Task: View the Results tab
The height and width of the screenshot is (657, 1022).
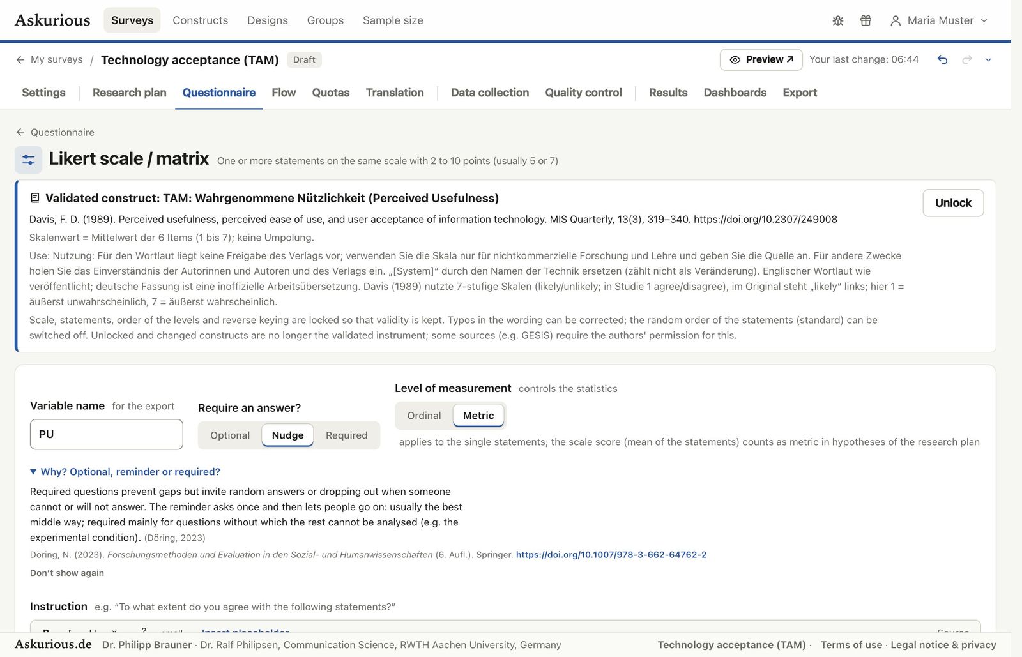Action: [668, 93]
